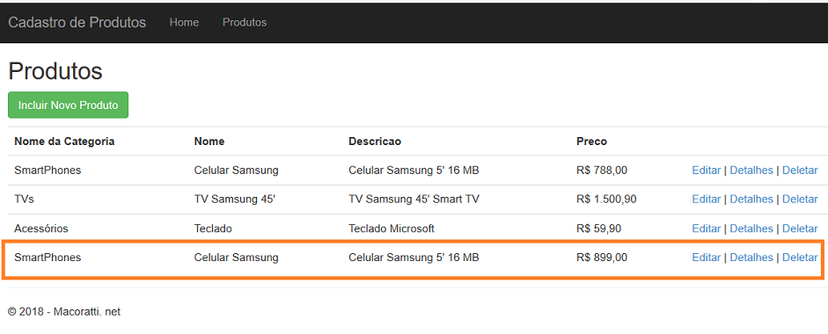Open Detalhes for TV Samsung 45'

(x=751, y=200)
